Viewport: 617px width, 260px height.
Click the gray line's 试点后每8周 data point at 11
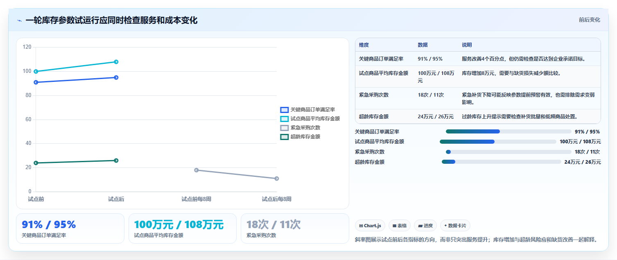[x=277, y=179]
